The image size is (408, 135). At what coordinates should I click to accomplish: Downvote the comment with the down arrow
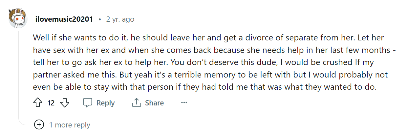[x=65, y=103]
